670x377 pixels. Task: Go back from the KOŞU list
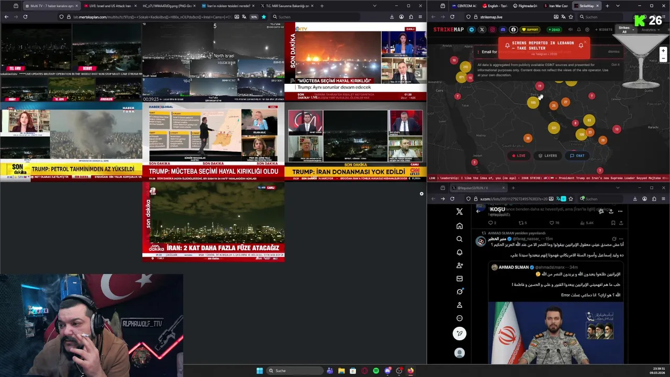point(478,211)
